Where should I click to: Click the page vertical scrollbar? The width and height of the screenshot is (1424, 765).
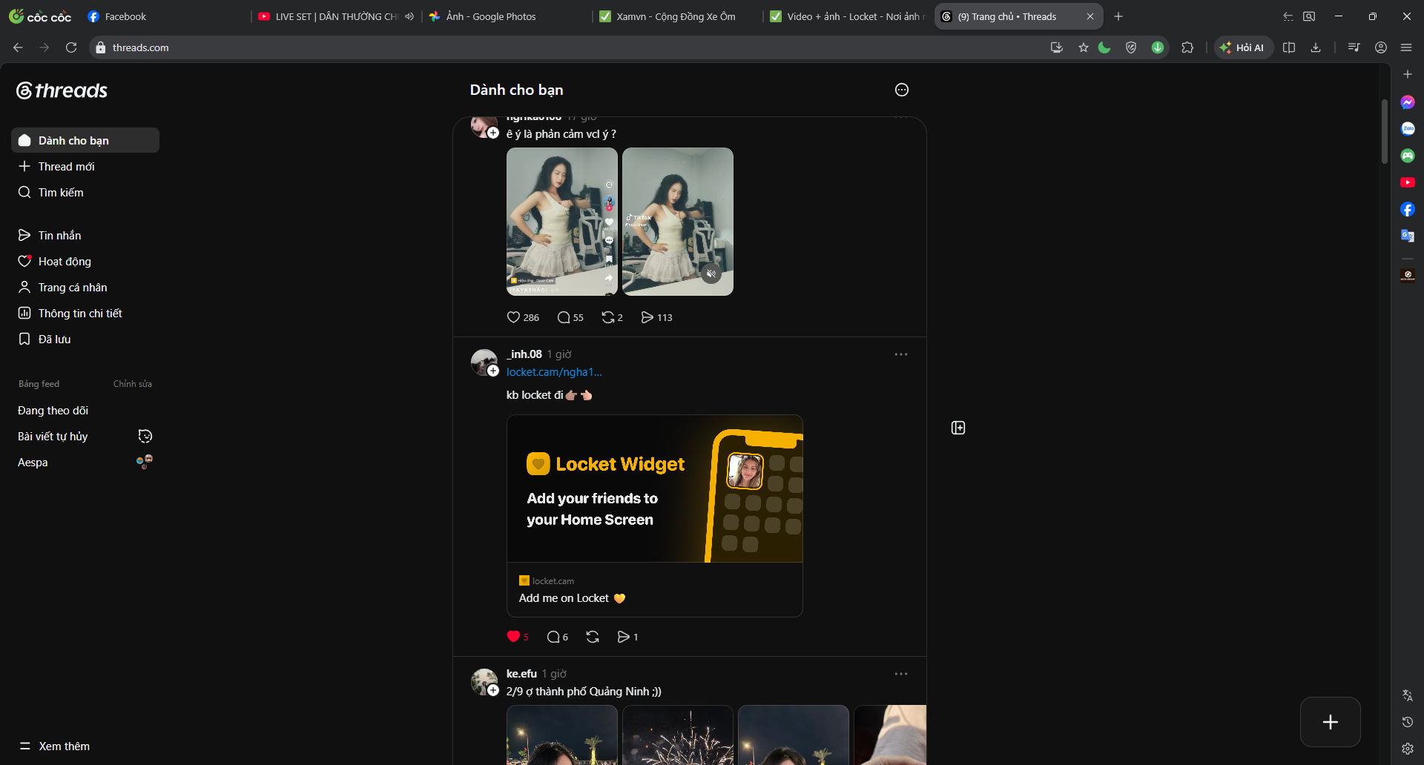[1385, 131]
